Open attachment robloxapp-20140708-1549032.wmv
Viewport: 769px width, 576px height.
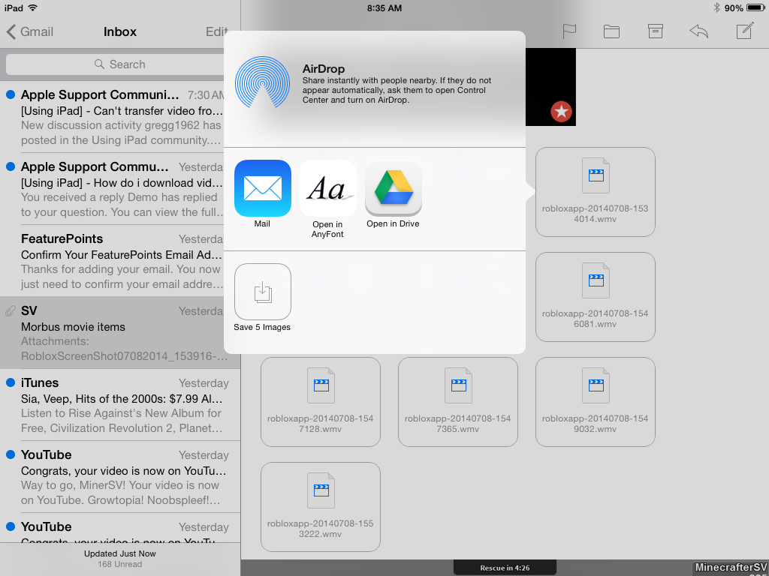[596, 402]
